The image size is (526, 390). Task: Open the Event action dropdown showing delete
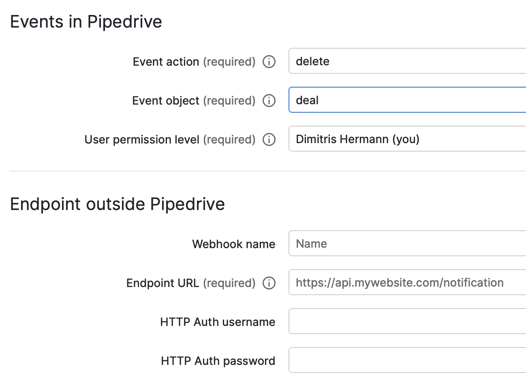[407, 61]
